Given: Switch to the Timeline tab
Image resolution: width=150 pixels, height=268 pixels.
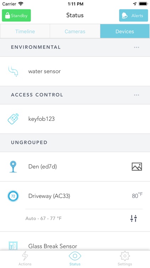Looking at the screenshot, I should tap(25, 31).
